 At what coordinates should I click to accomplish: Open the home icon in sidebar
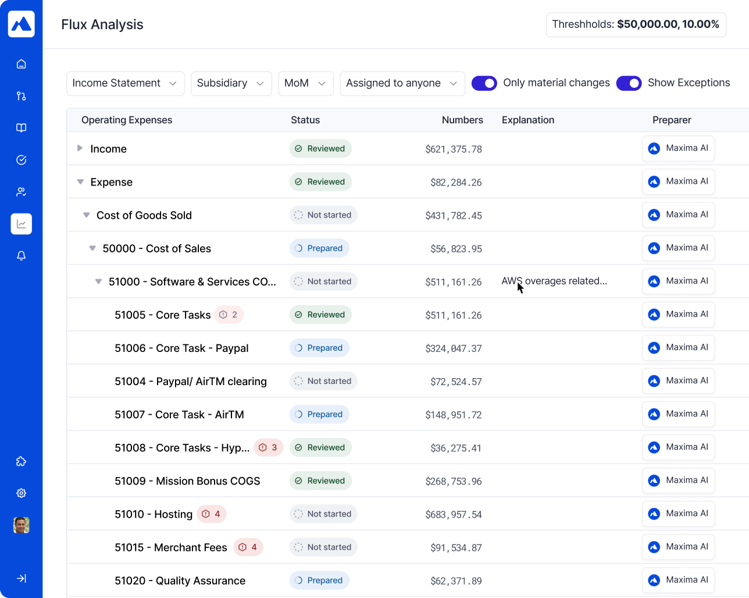pyautogui.click(x=22, y=64)
